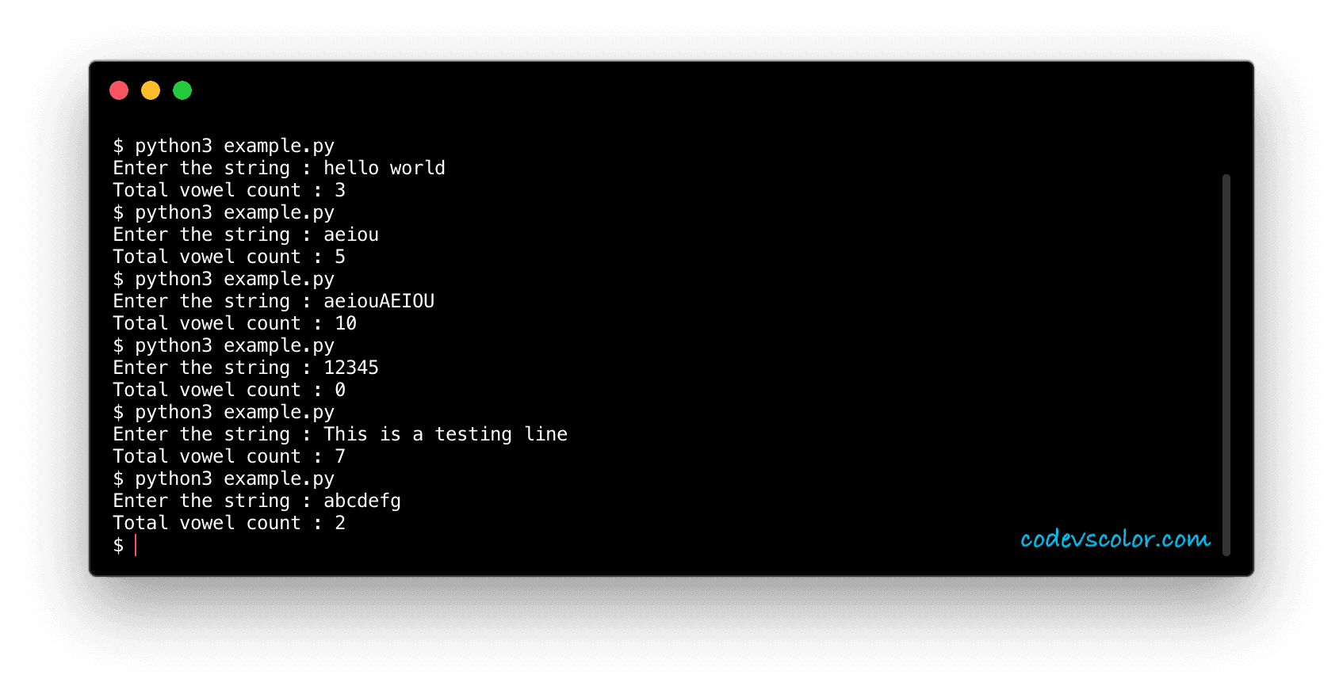
Task: Click the 'Total vowel count : 5' line
Action: (229, 257)
